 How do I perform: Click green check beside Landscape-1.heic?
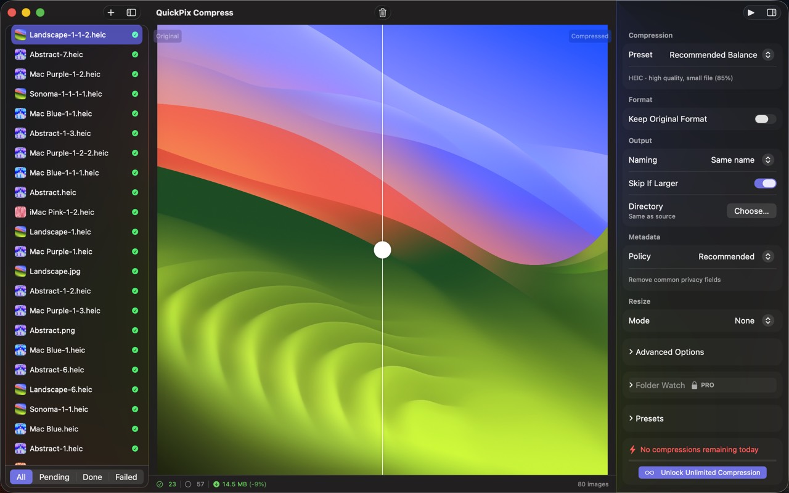pos(135,232)
